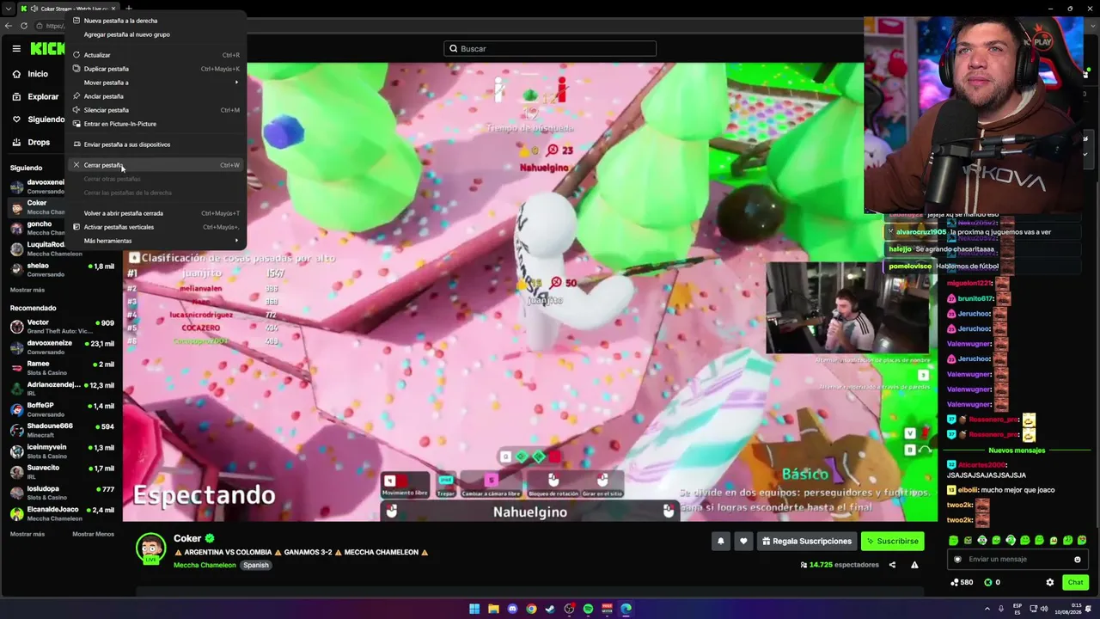Open the chat settings gear
Image resolution: width=1100 pixels, height=619 pixels.
[x=1049, y=582]
